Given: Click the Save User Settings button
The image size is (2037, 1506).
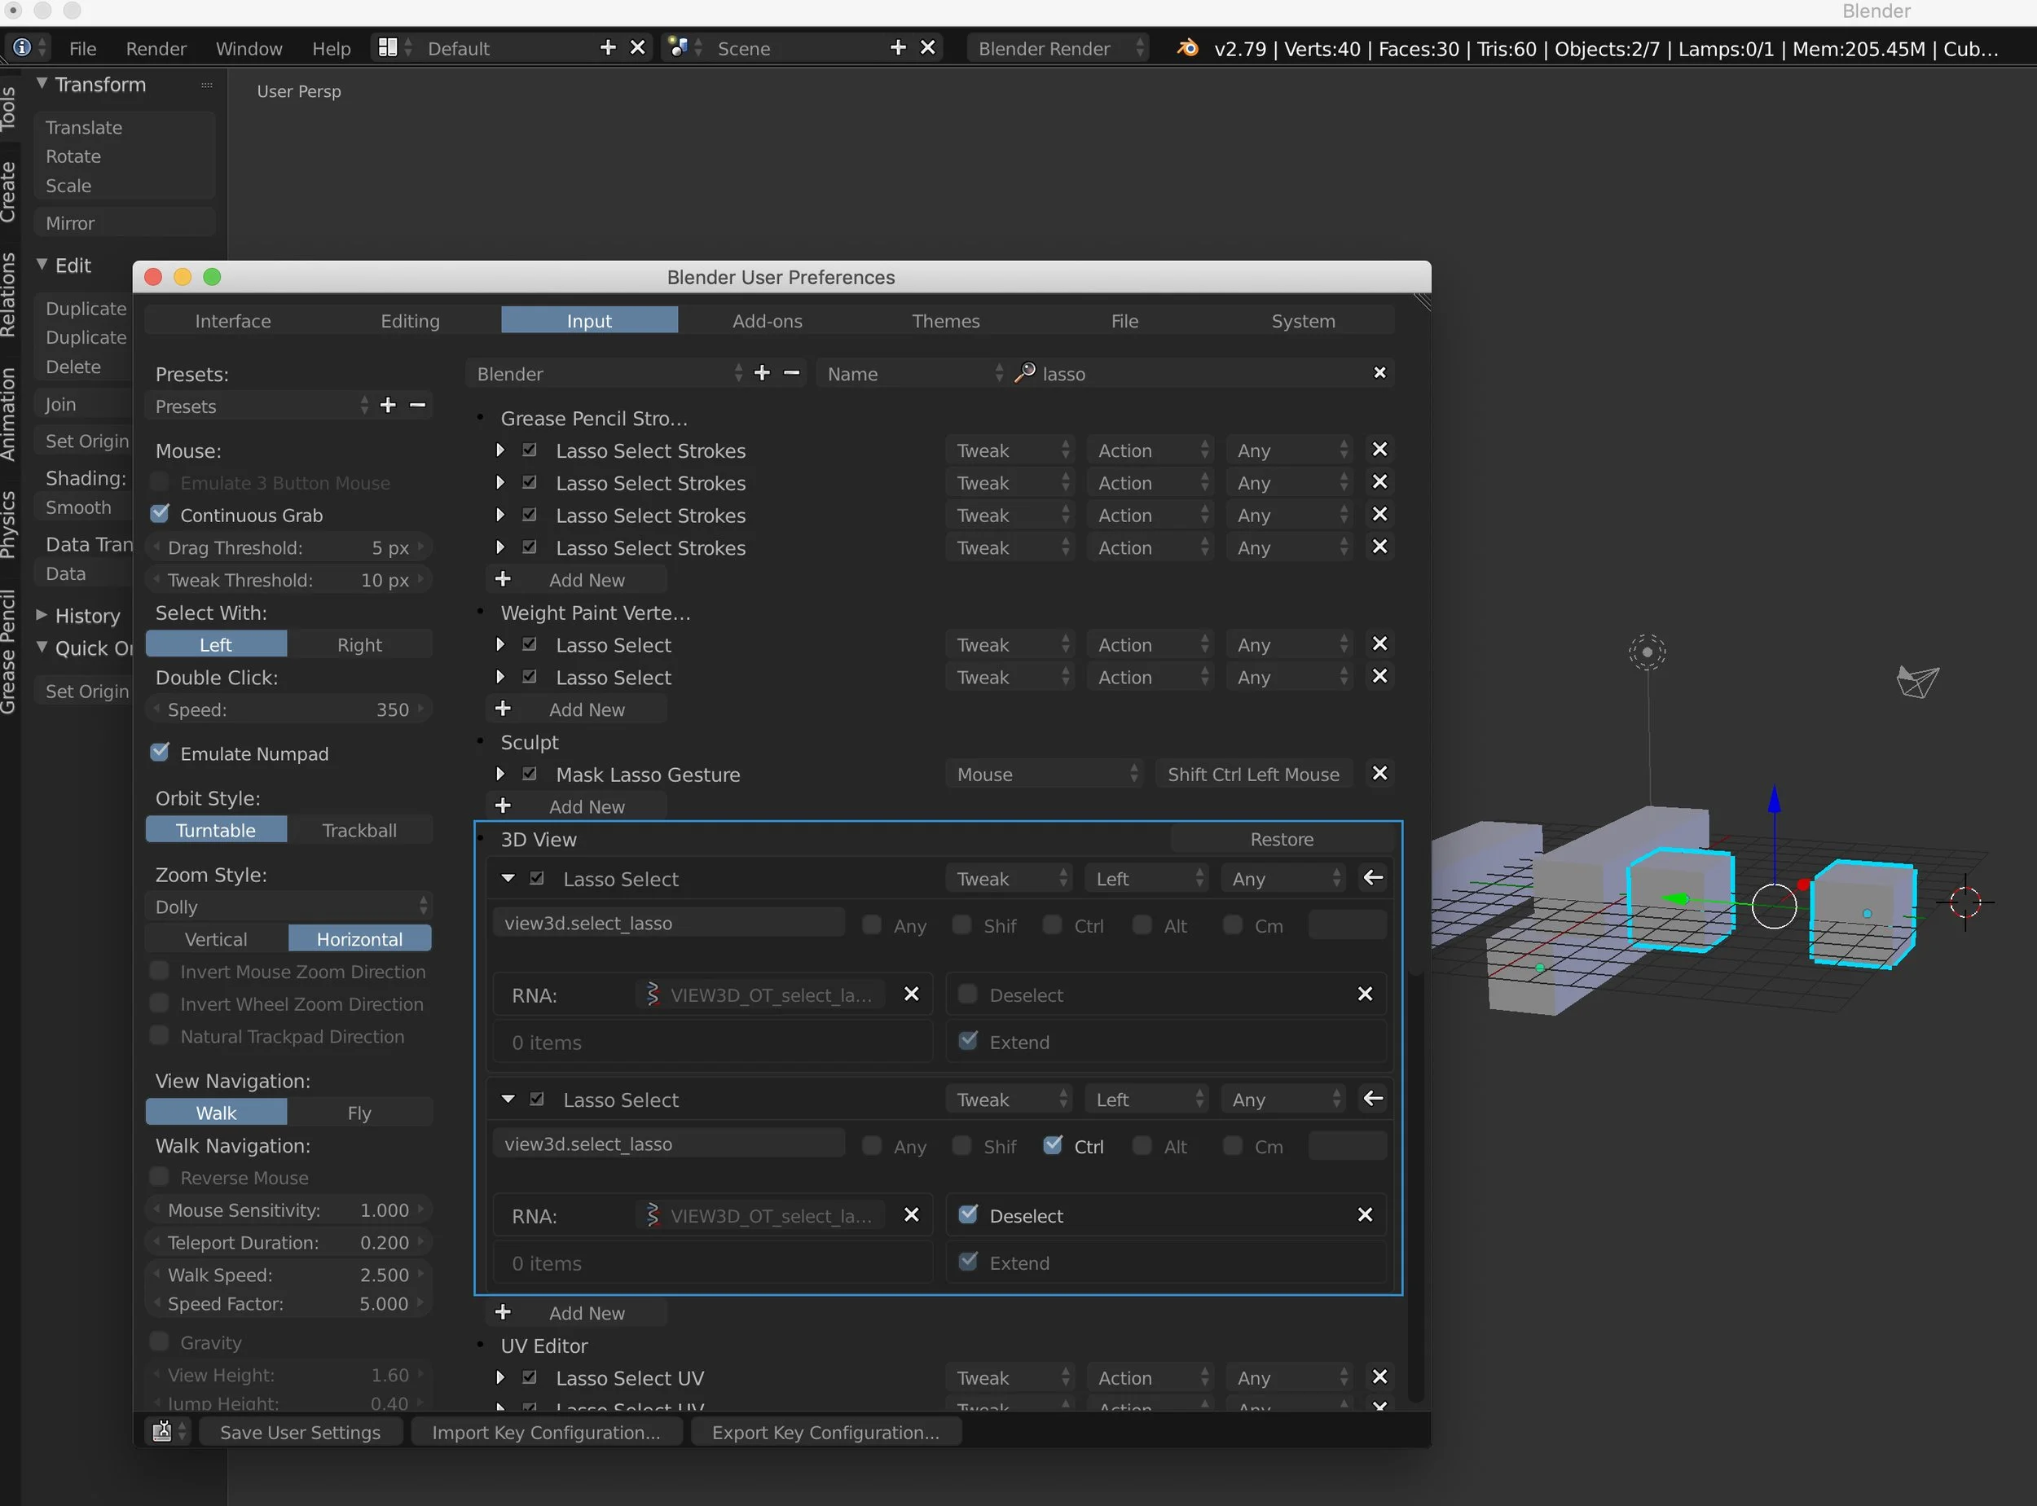Looking at the screenshot, I should point(300,1432).
